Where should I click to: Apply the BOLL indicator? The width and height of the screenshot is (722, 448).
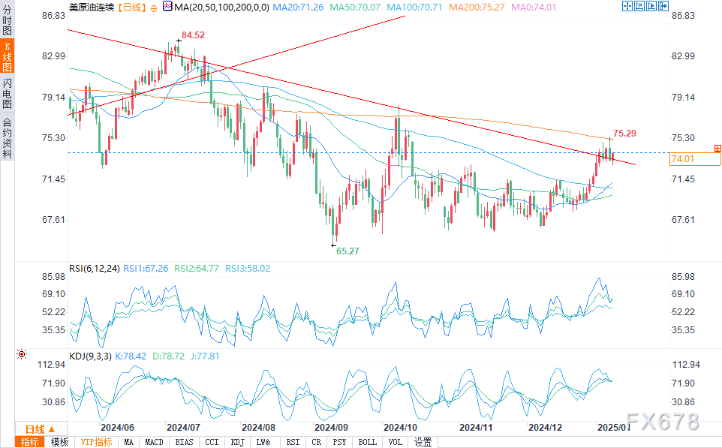(368, 442)
